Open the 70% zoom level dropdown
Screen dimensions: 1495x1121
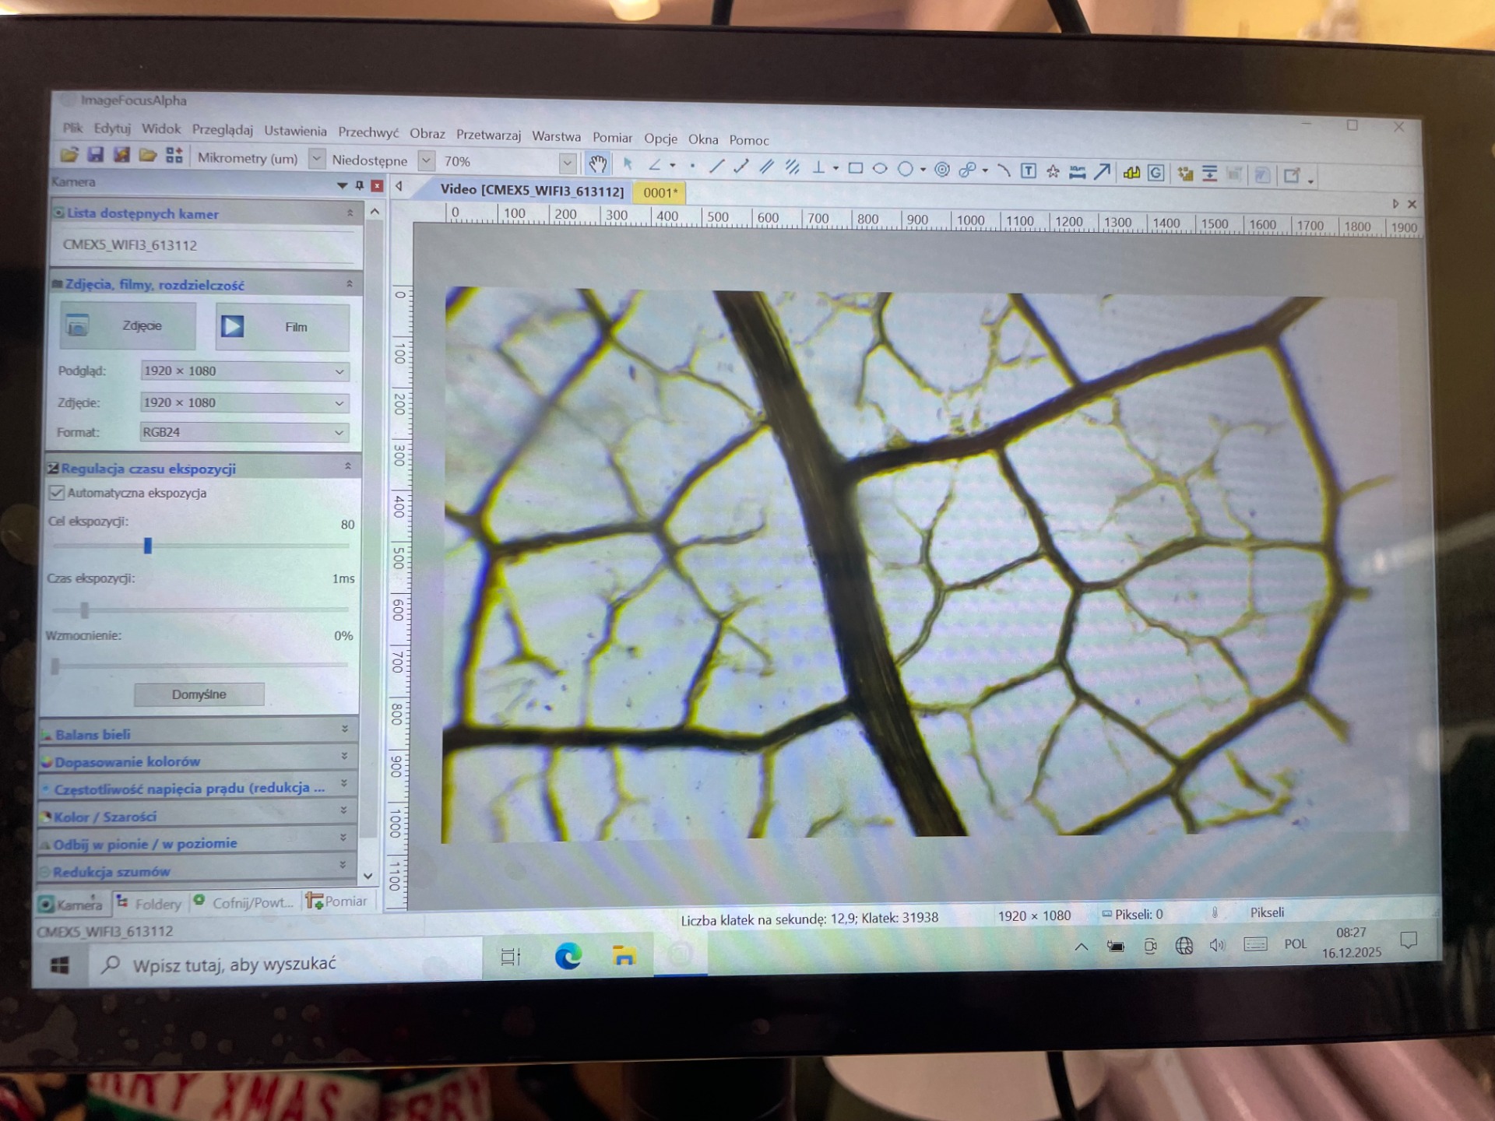click(568, 162)
